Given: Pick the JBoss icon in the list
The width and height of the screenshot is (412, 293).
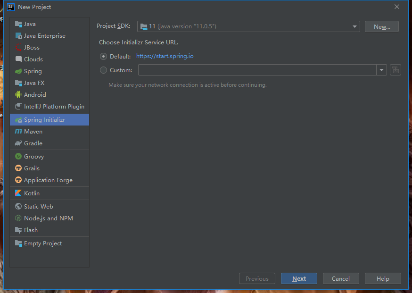Looking at the screenshot, I should click(x=18, y=48).
